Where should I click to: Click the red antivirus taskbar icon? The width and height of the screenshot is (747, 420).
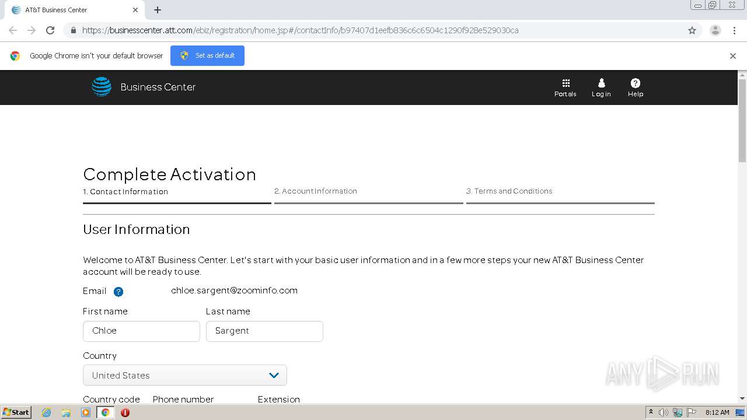pos(125,412)
